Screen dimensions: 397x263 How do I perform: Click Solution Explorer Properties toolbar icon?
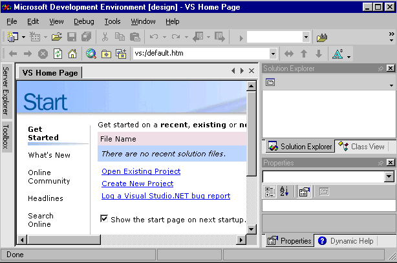click(x=270, y=82)
